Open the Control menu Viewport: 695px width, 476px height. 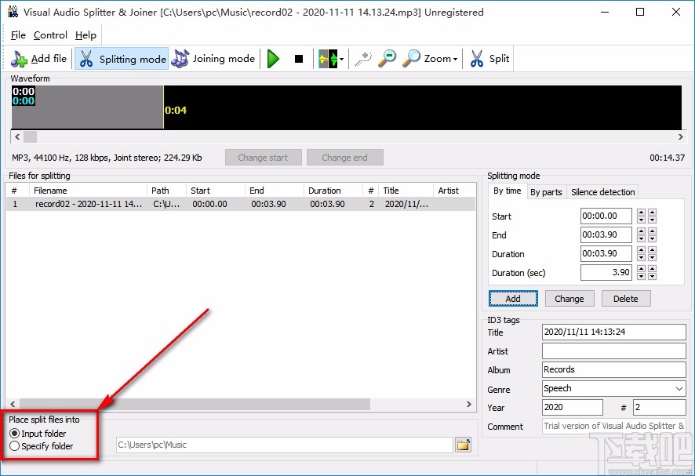point(50,35)
